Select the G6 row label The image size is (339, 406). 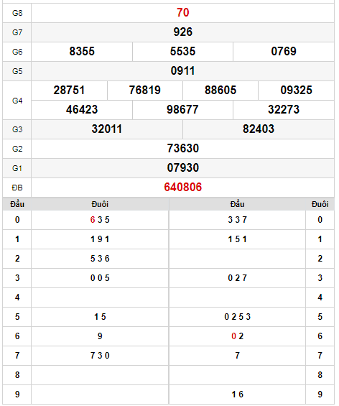tap(17, 52)
